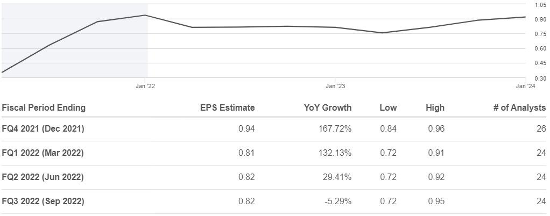Select the FQ1 2022 (Mar 2022) row
550x216 pixels.
click(273, 153)
